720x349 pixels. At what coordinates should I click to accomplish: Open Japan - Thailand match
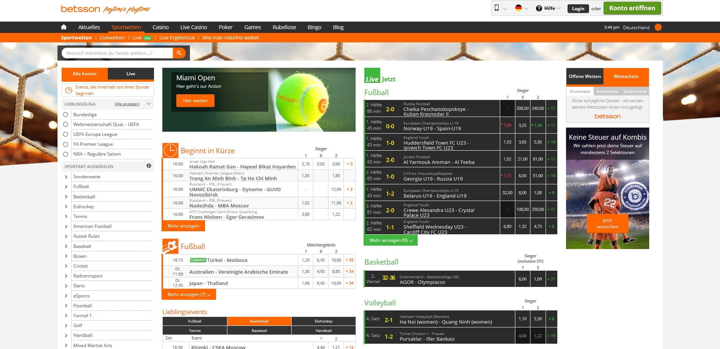(208, 283)
